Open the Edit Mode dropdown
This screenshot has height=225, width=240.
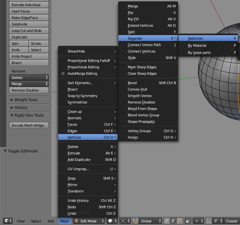point(89,221)
